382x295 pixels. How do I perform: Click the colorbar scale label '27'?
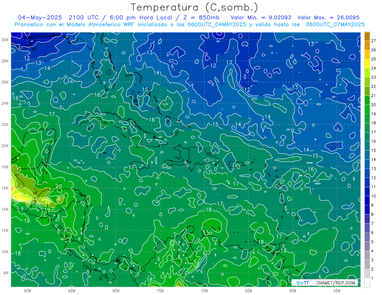point(374,41)
